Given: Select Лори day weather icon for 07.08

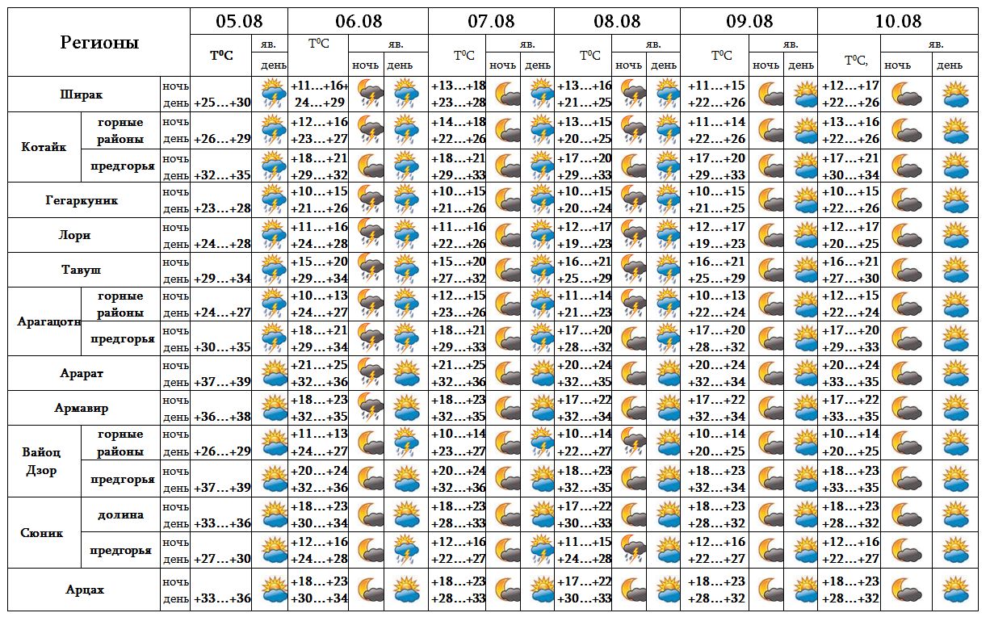Looking at the screenshot, I should [538, 235].
